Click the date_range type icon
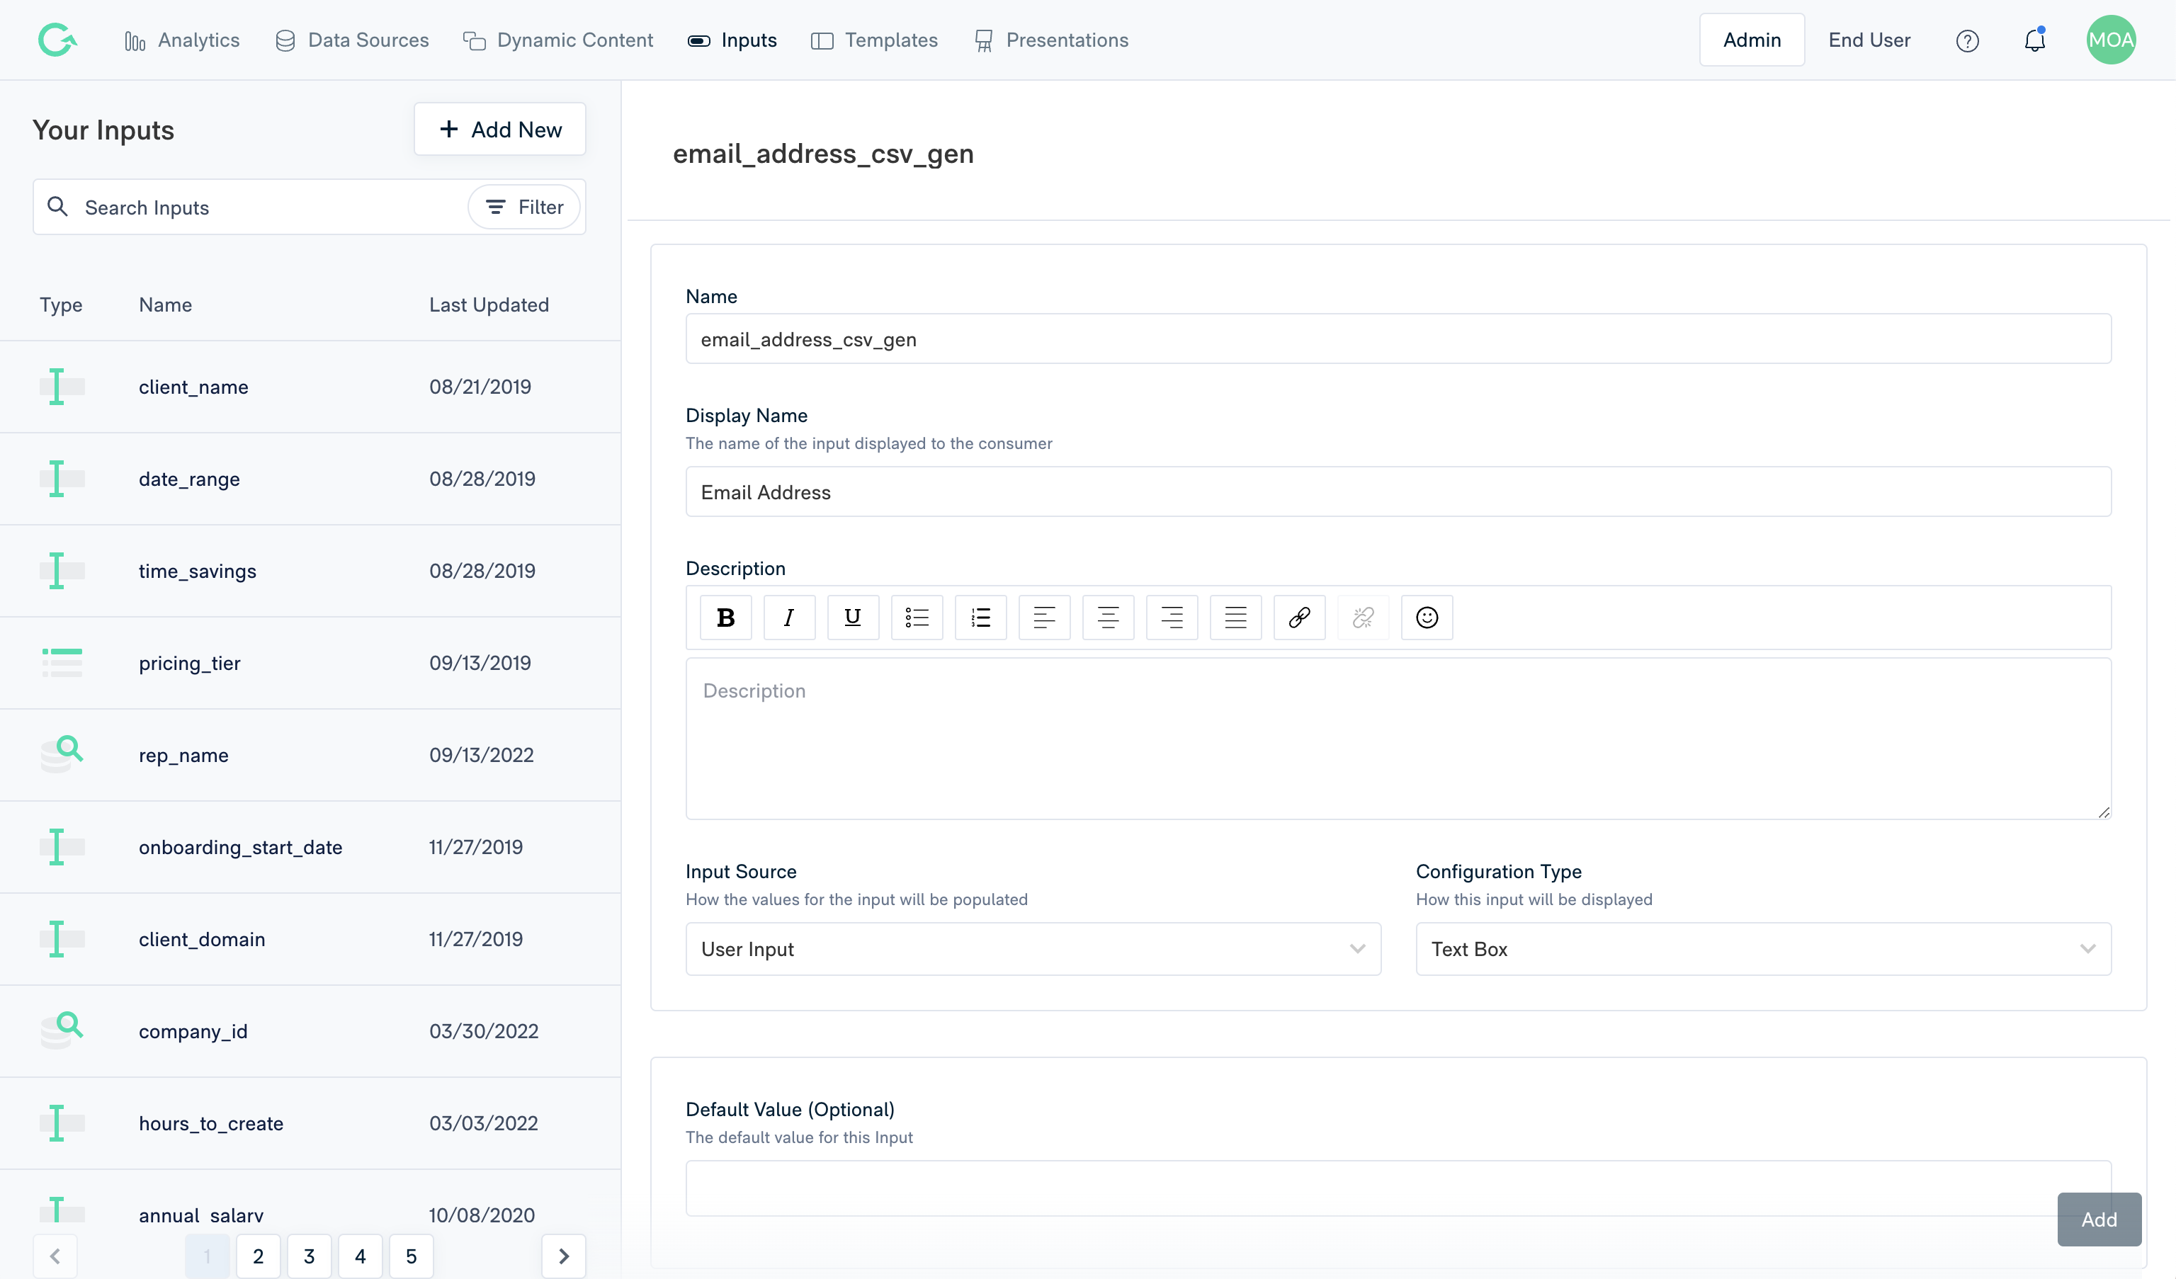2176x1279 pixels. [62, 479]
